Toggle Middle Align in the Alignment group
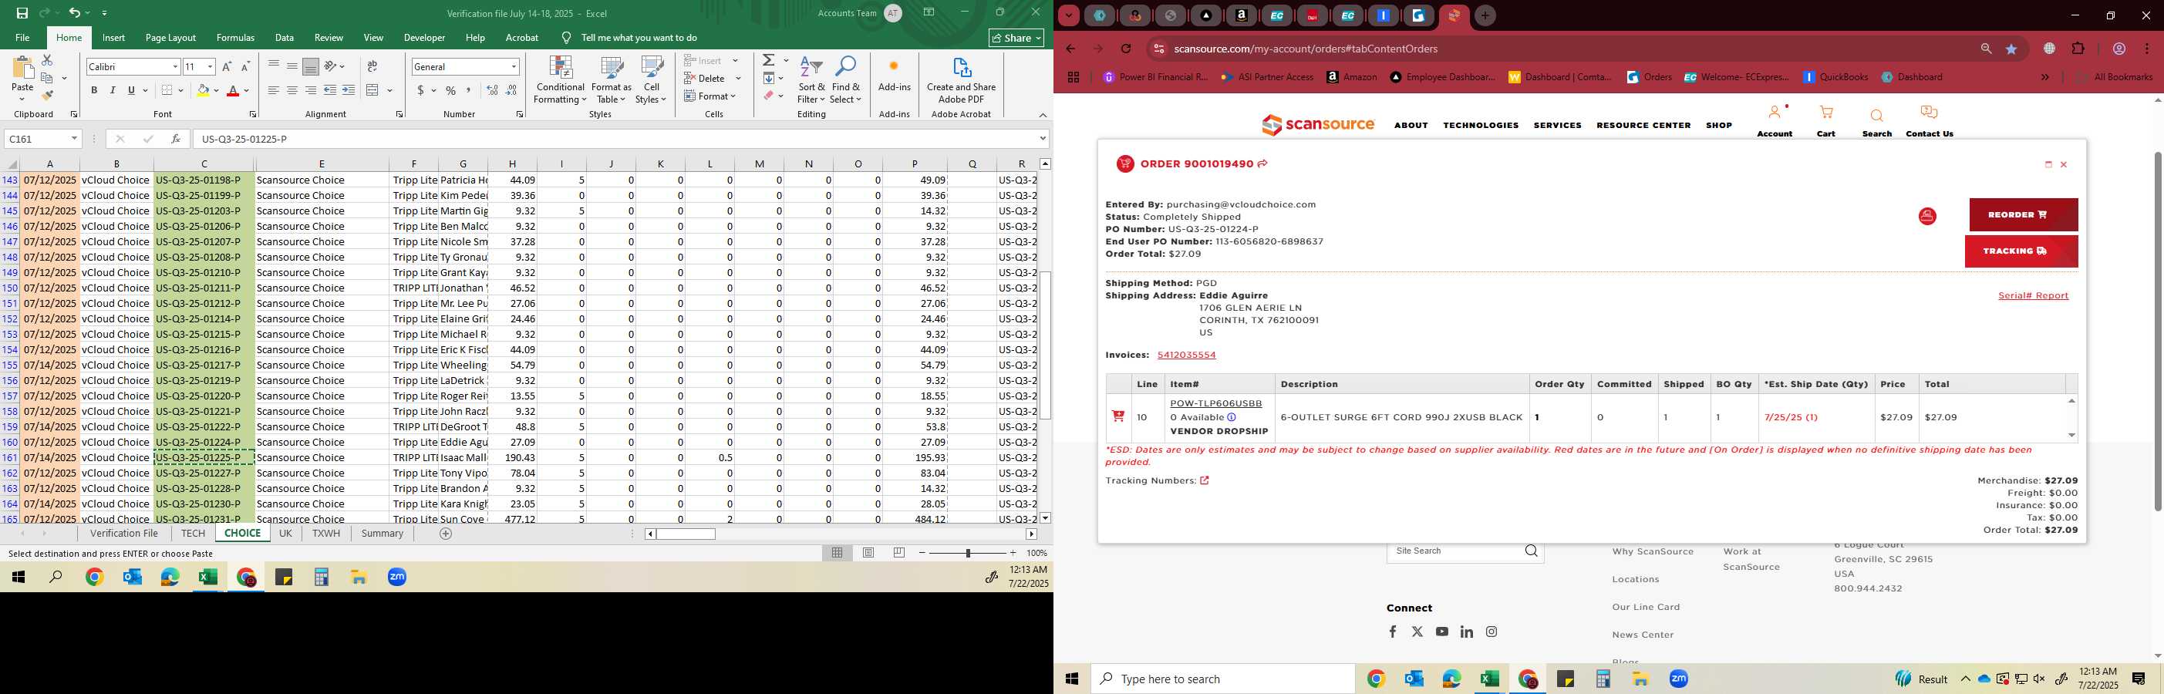 point(292,66)
